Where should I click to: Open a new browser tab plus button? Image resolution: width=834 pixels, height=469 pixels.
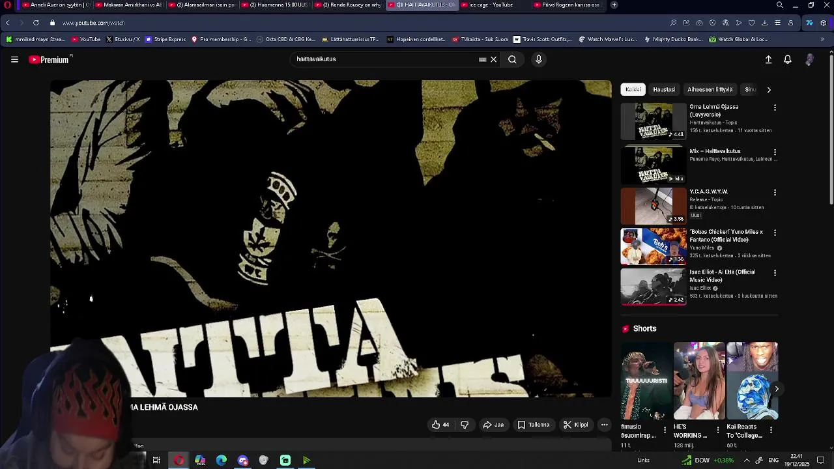[614, 5]
